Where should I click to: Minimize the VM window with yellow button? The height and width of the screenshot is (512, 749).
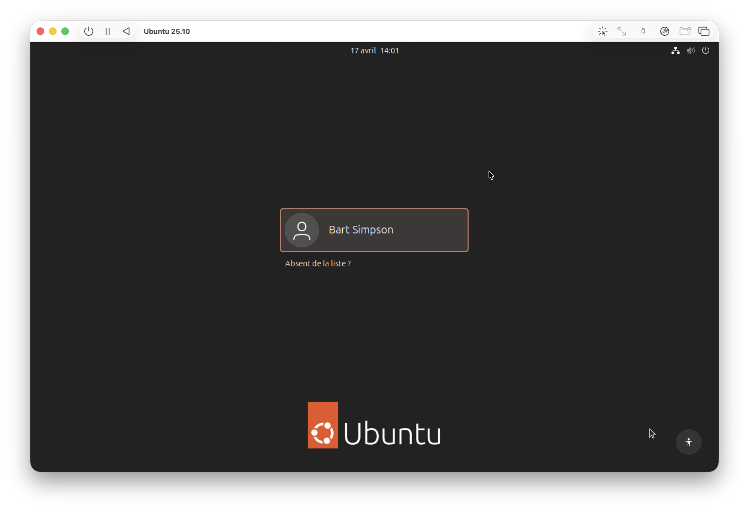(x=53, y=31)
